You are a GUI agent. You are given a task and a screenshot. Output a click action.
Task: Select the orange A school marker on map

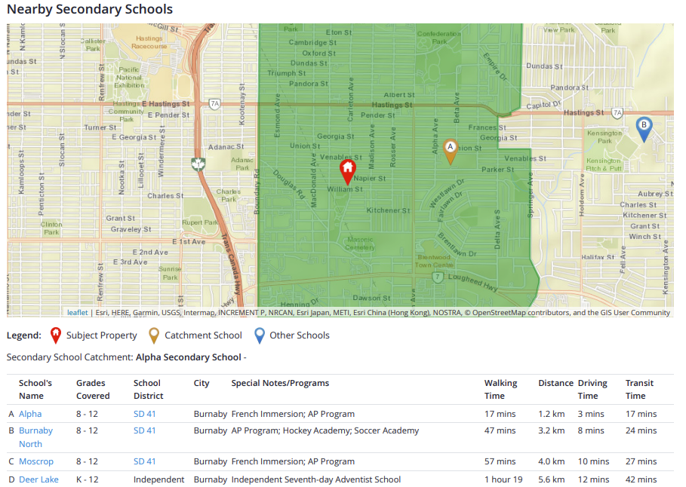pyautogui.click(x=451, y=150)
